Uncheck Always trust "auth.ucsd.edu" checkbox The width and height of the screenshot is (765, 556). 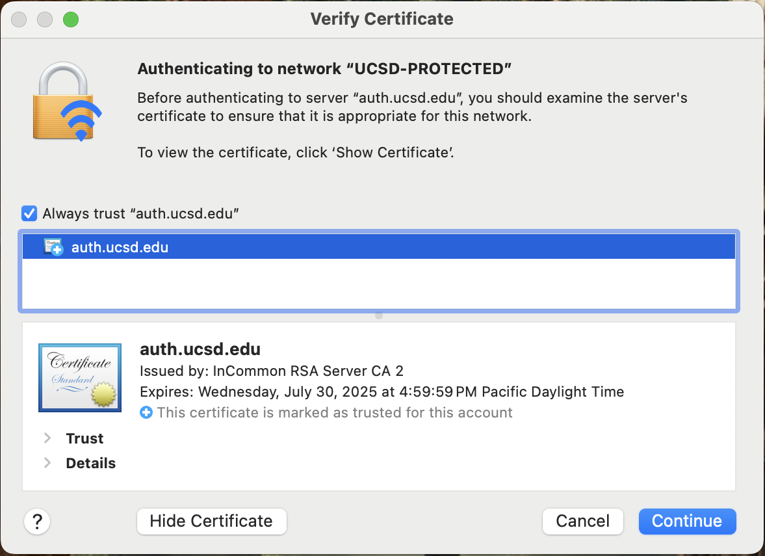tap(29, 213)
